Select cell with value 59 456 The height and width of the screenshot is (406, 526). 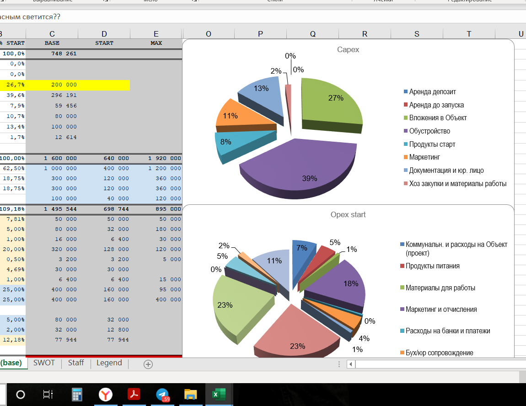52,106
